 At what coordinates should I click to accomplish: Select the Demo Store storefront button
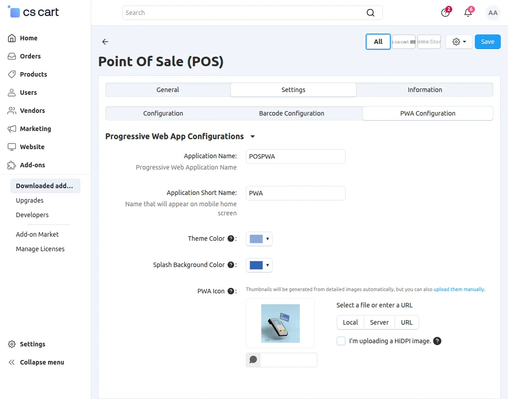pos(429,41)
